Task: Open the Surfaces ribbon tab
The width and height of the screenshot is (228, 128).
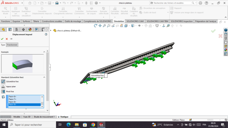Action: click(26, 21)
